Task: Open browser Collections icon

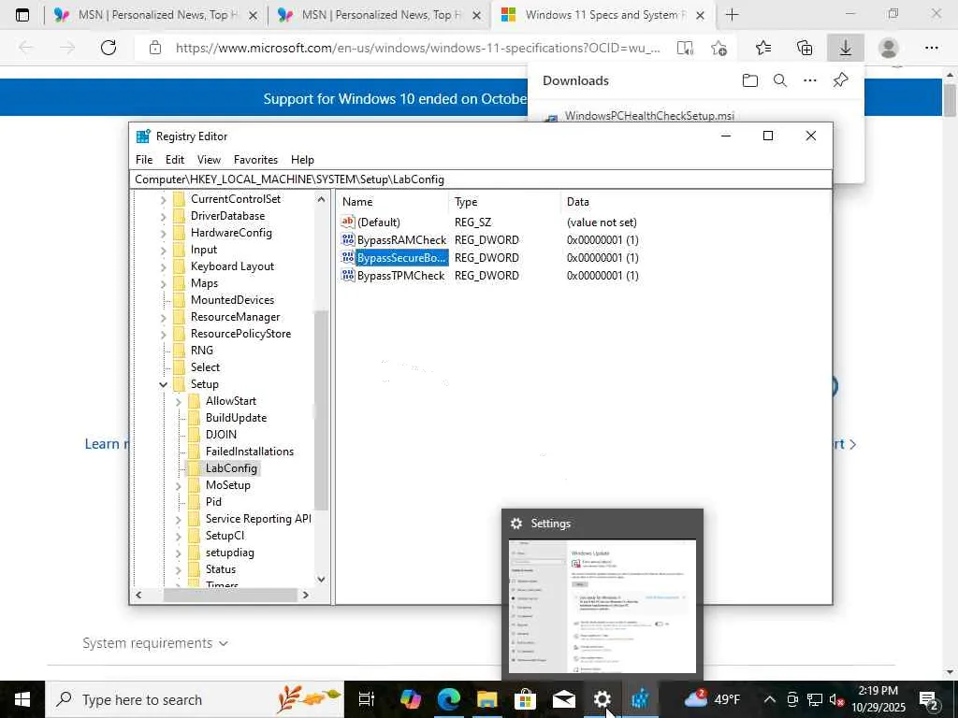Action: (805, 48)
